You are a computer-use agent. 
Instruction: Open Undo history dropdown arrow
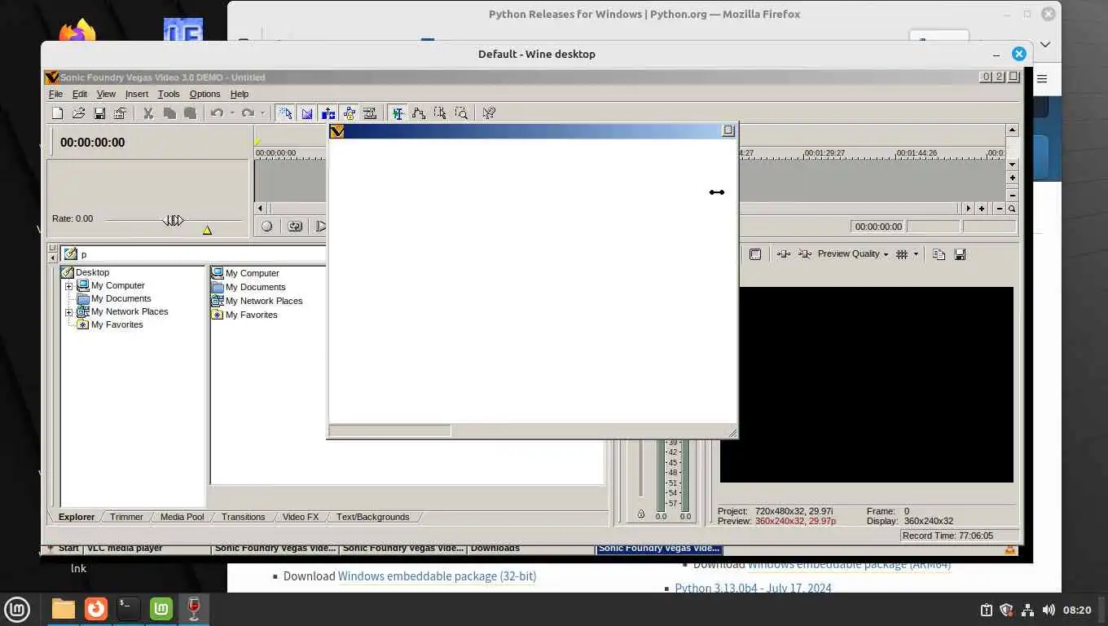click(x=232, y=113)
